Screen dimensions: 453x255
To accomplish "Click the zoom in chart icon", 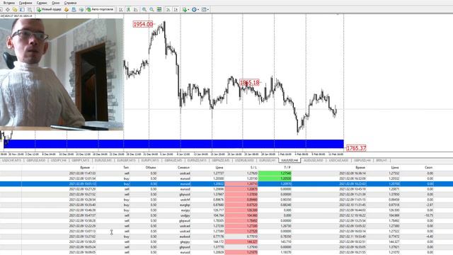I will (x=144, y=9).
